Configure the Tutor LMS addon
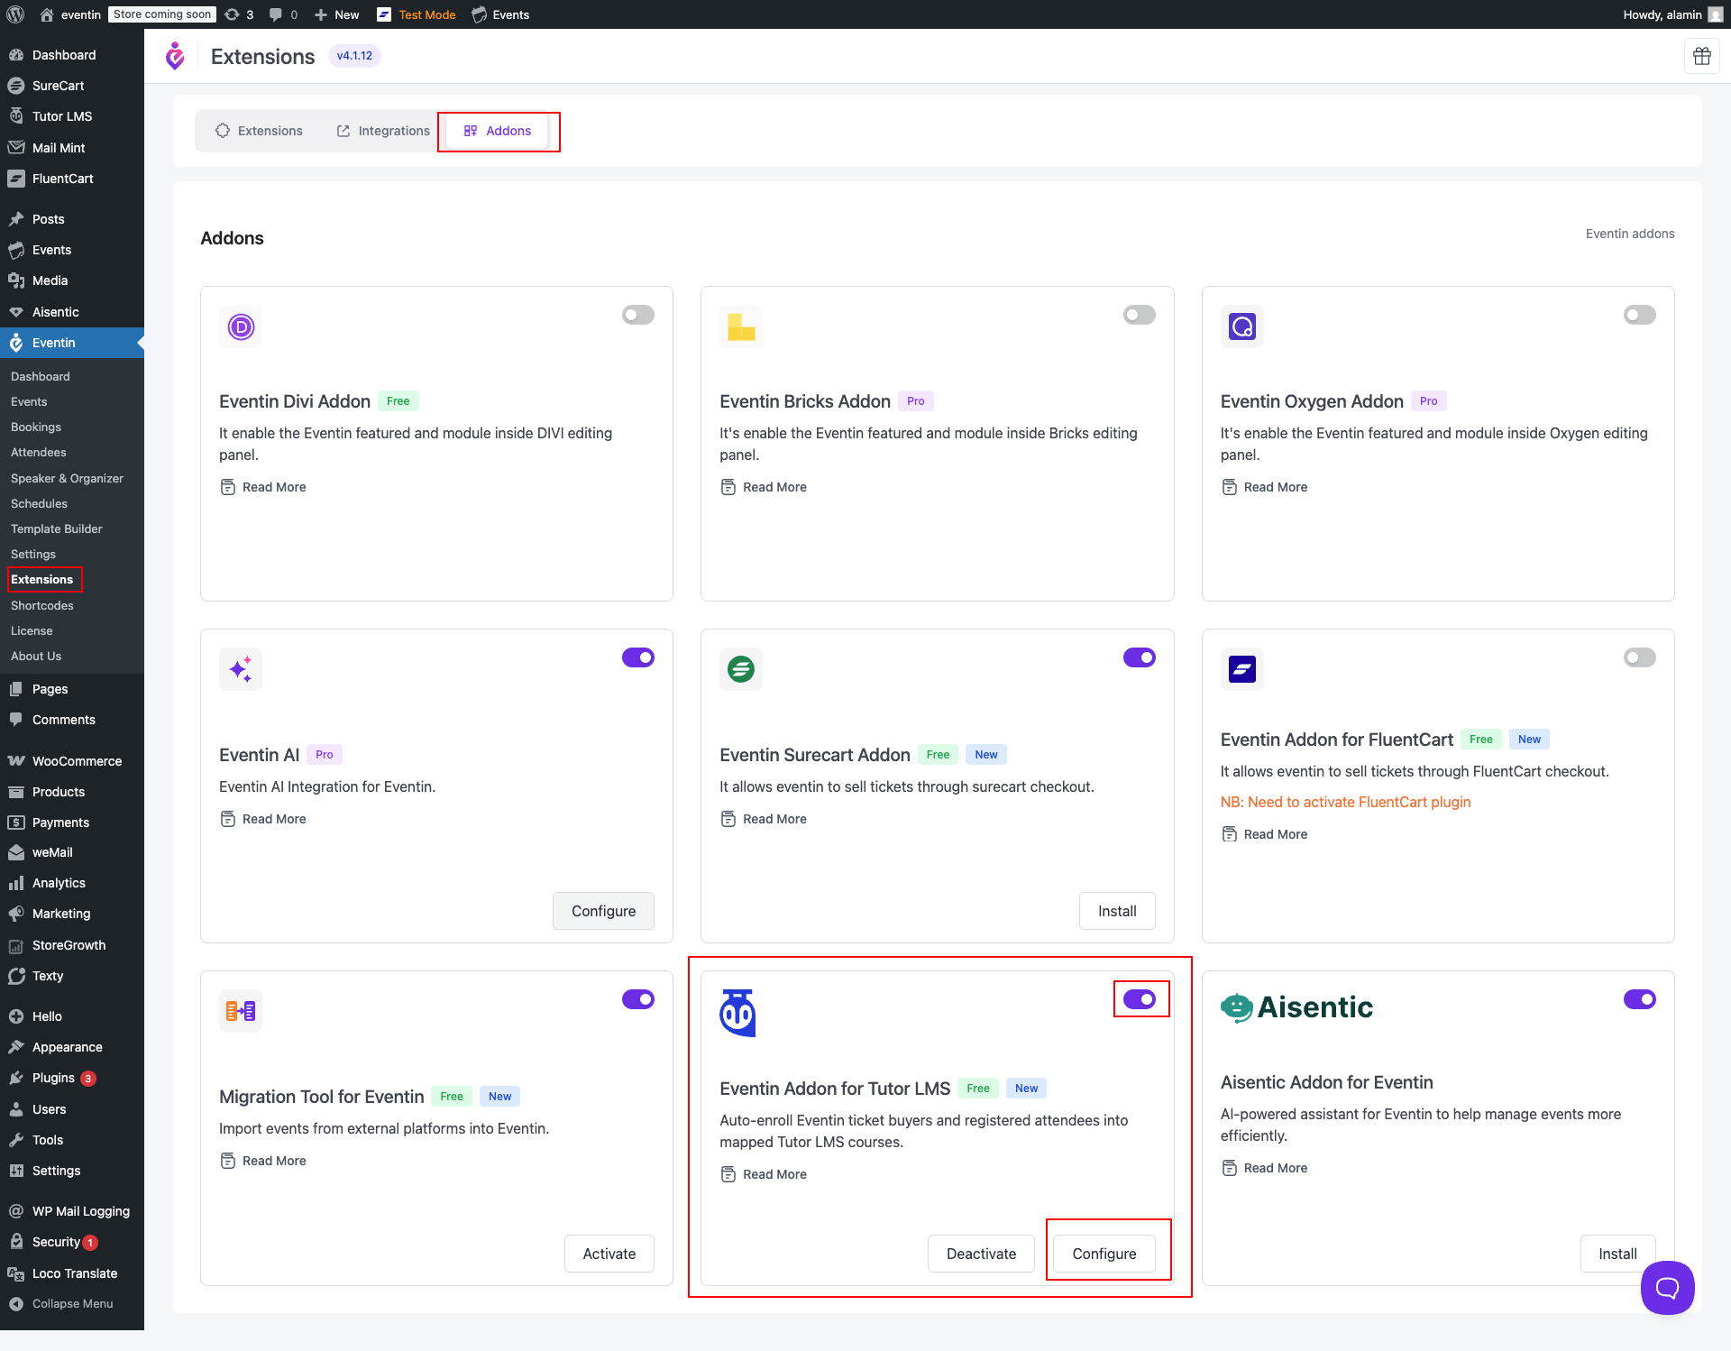Viewport: 1731px width, 1351px height. pos(1104,1254)
